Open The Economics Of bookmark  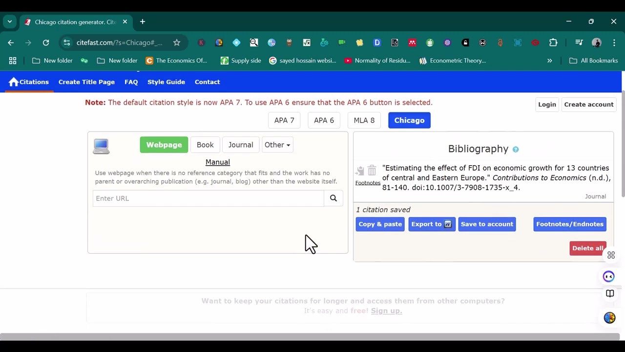pos(176,61)
